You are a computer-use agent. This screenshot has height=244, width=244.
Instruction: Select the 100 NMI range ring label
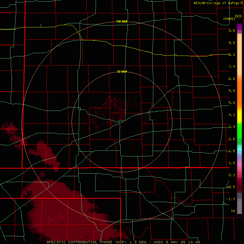click(x=122, y=21)
